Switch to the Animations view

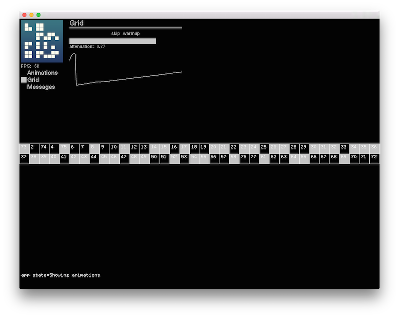(x=42, y=72)
